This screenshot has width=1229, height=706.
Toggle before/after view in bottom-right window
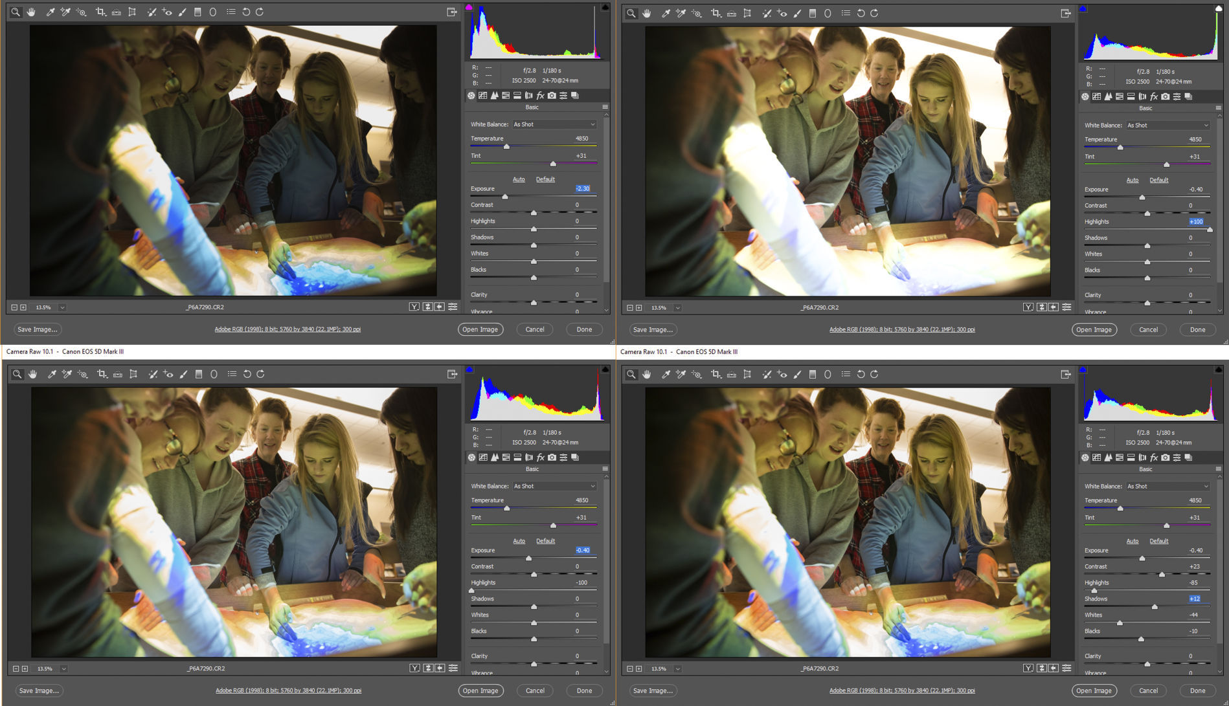point(1028,668)
